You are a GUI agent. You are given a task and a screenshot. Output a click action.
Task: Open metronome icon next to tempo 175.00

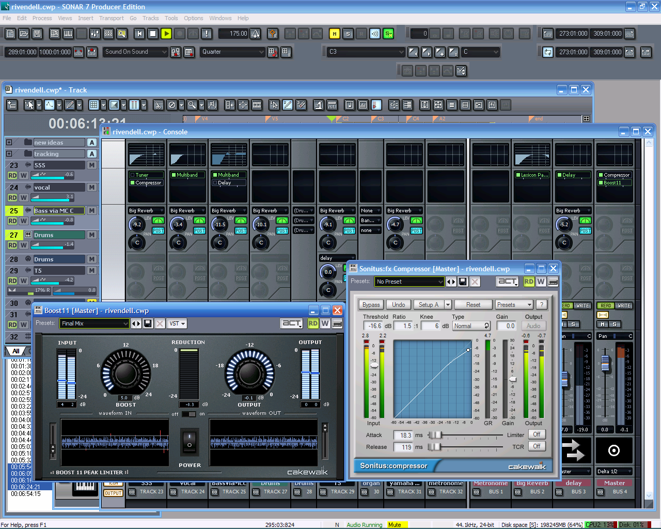click(256, 34)
